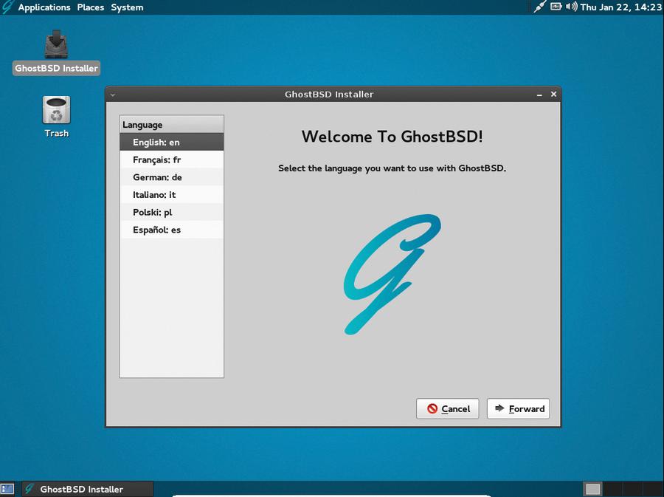Open the Applications menu

(x=44, y=7)
